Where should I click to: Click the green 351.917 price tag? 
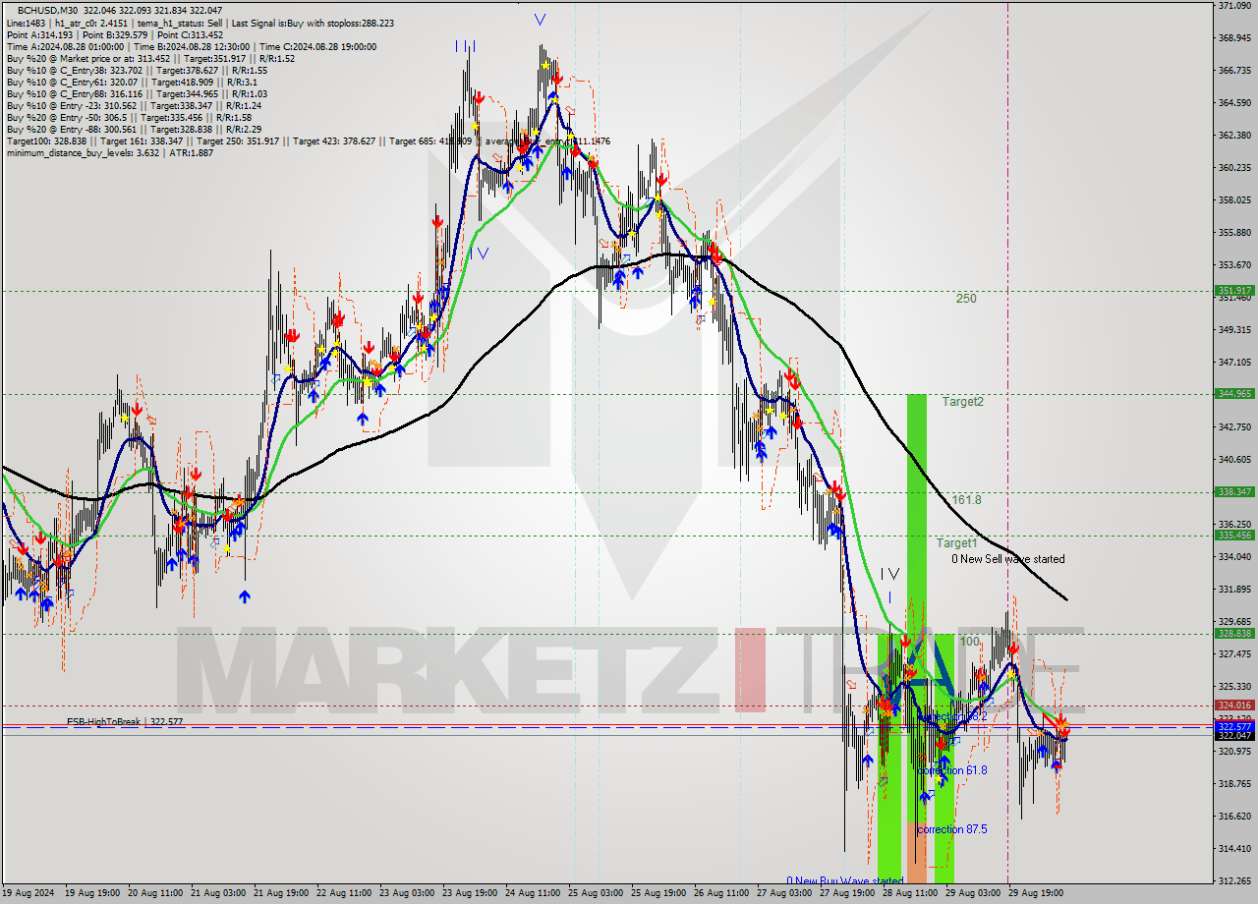coord(1234,291)
